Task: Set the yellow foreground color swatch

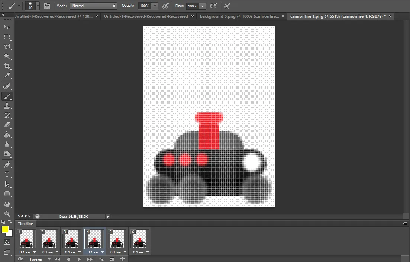Action: click(x=5, y=229)
